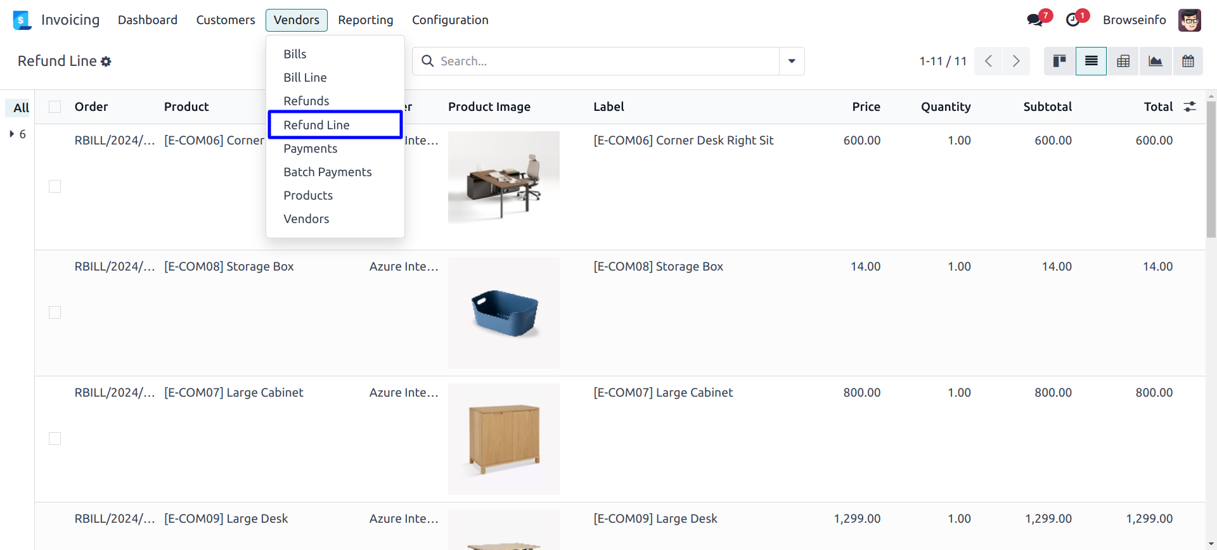Switch to List view
The image size is (1217, 550).
coord(1091,61)
